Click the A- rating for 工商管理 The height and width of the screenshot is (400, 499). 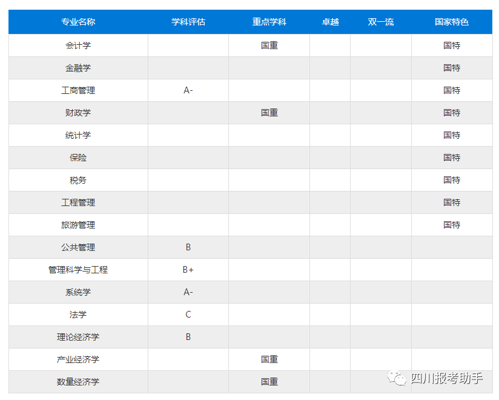[188, 90]
